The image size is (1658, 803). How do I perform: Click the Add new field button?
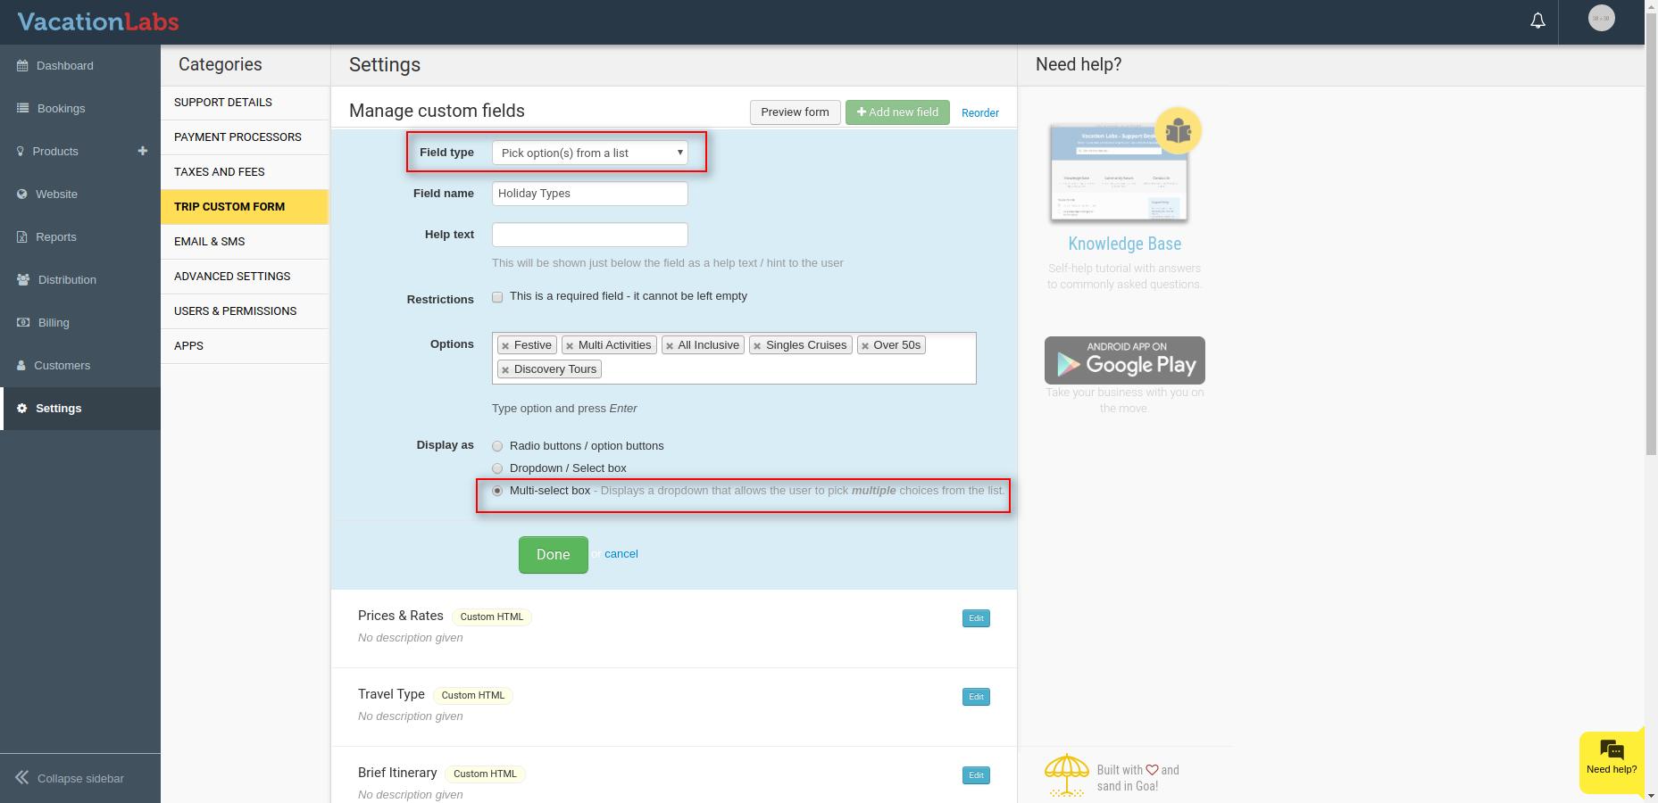tap(896, 112)
